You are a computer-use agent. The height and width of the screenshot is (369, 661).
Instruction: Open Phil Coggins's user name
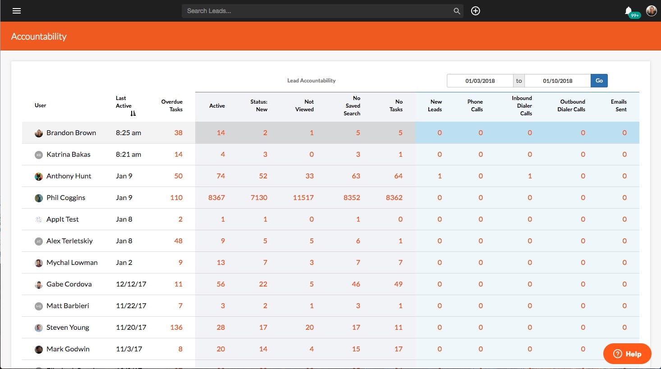[x=66, y=198]
